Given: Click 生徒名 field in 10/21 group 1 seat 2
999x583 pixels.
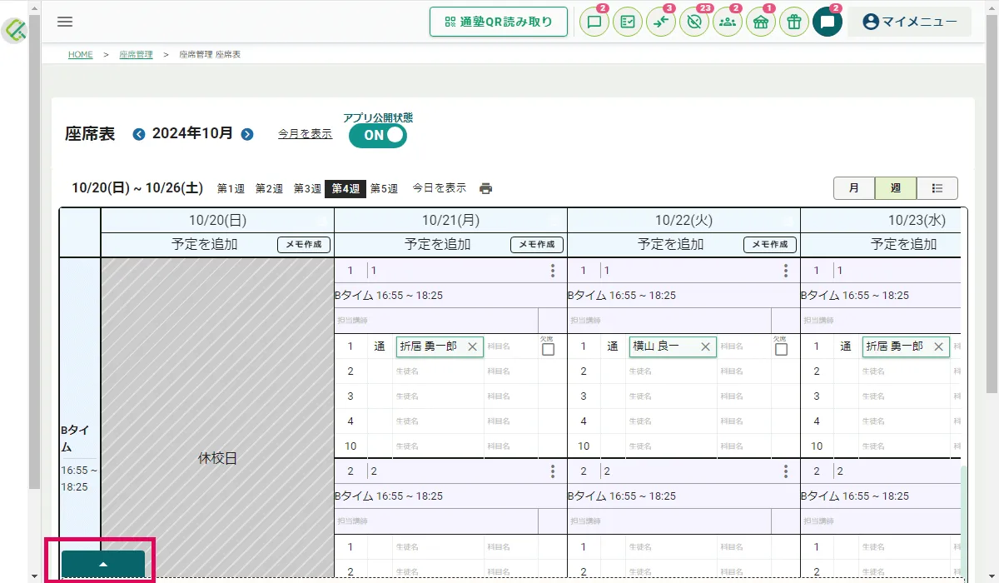Looking at the screenshot, I should click(438, 371).
